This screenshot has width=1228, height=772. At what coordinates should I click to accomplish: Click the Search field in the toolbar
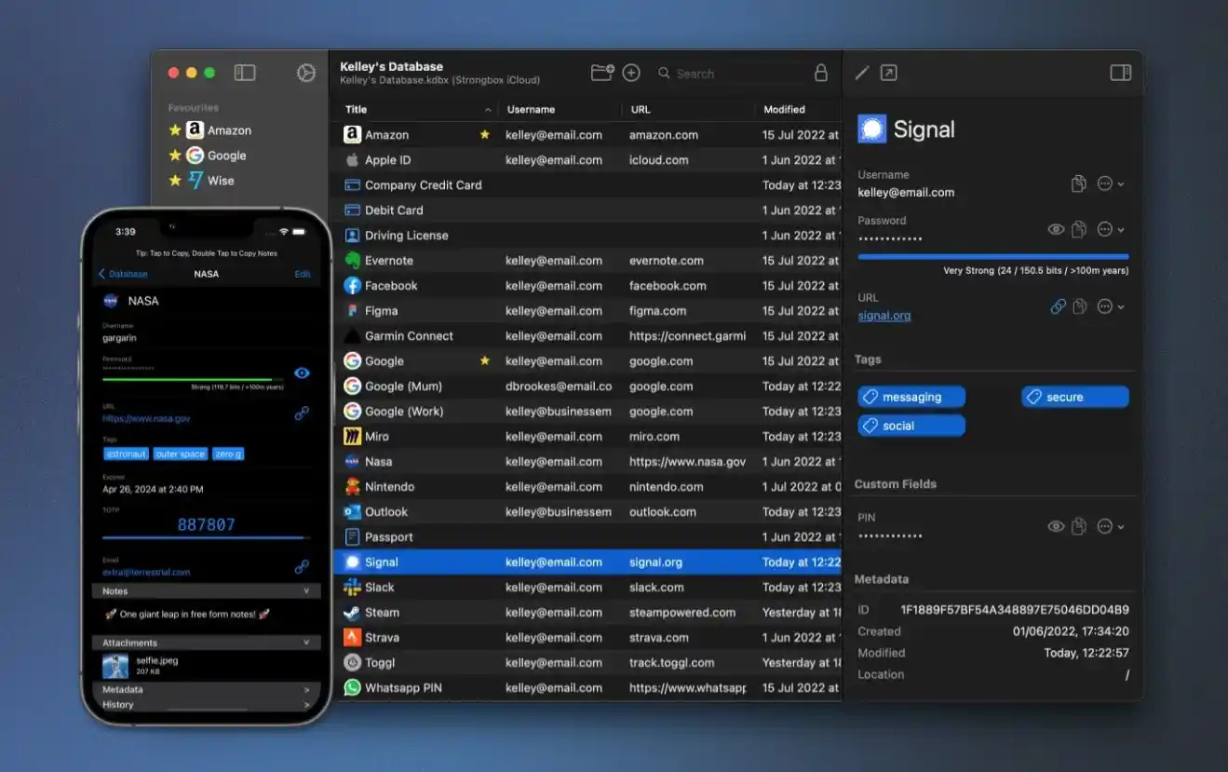[735, 74]
